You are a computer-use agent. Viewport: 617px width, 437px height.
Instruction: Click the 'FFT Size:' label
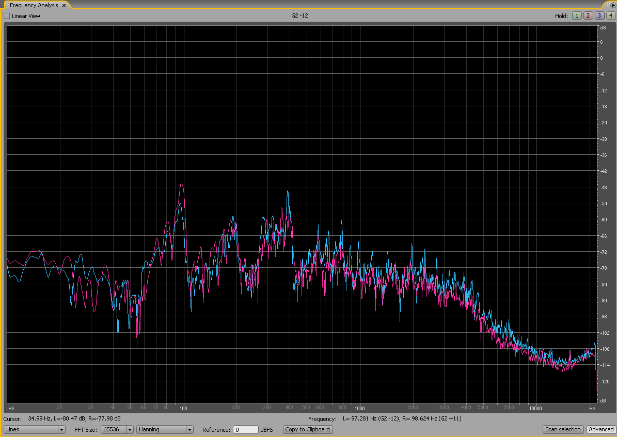point(85,430)
